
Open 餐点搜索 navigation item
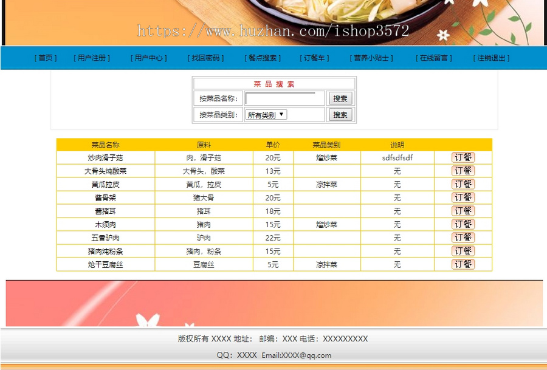coord(263,58)
